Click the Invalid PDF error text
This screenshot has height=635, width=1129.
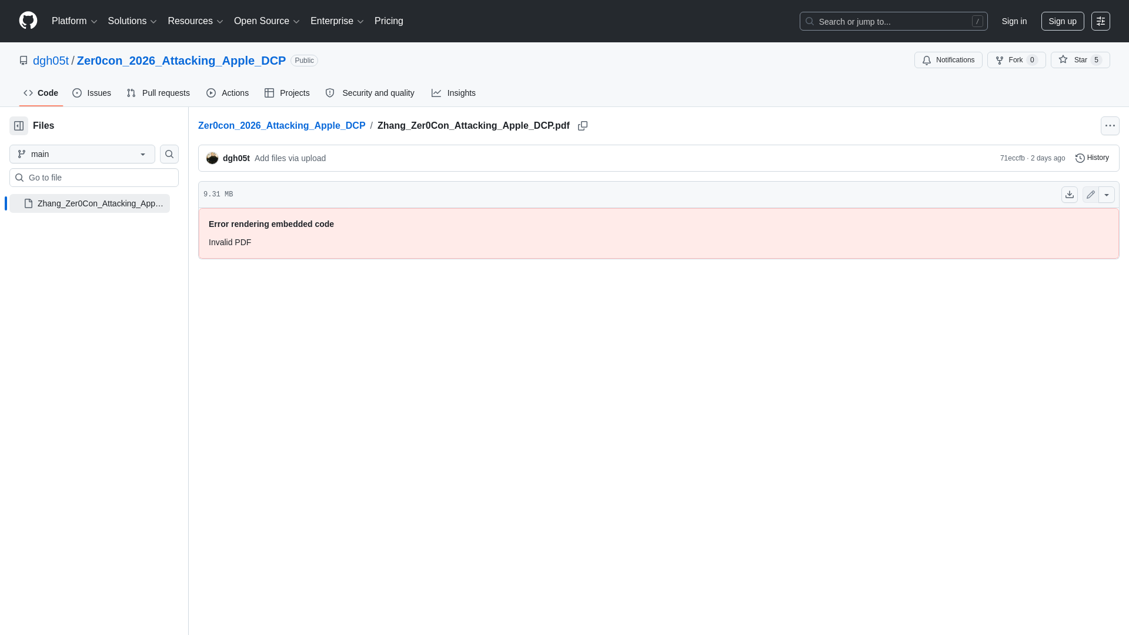point(230,242)
